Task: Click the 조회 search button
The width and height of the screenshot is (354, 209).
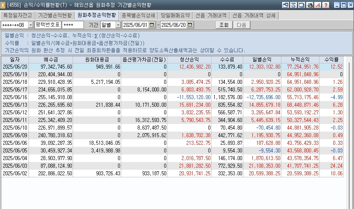Action: point(224,25)
